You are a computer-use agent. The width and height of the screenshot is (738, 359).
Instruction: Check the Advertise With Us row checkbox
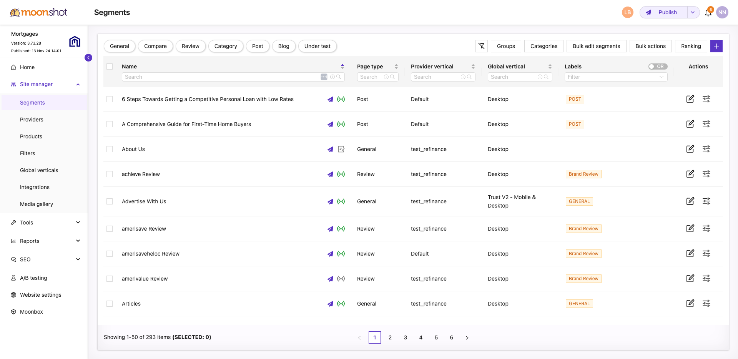click(x=110, y=201)
